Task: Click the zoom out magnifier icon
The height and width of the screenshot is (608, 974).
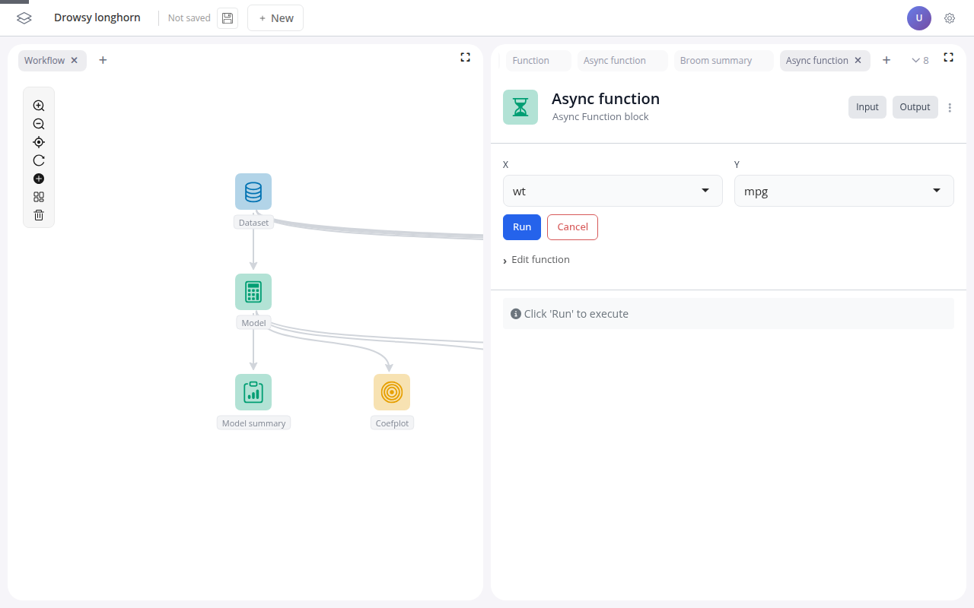Action: (x=39, y=124)
